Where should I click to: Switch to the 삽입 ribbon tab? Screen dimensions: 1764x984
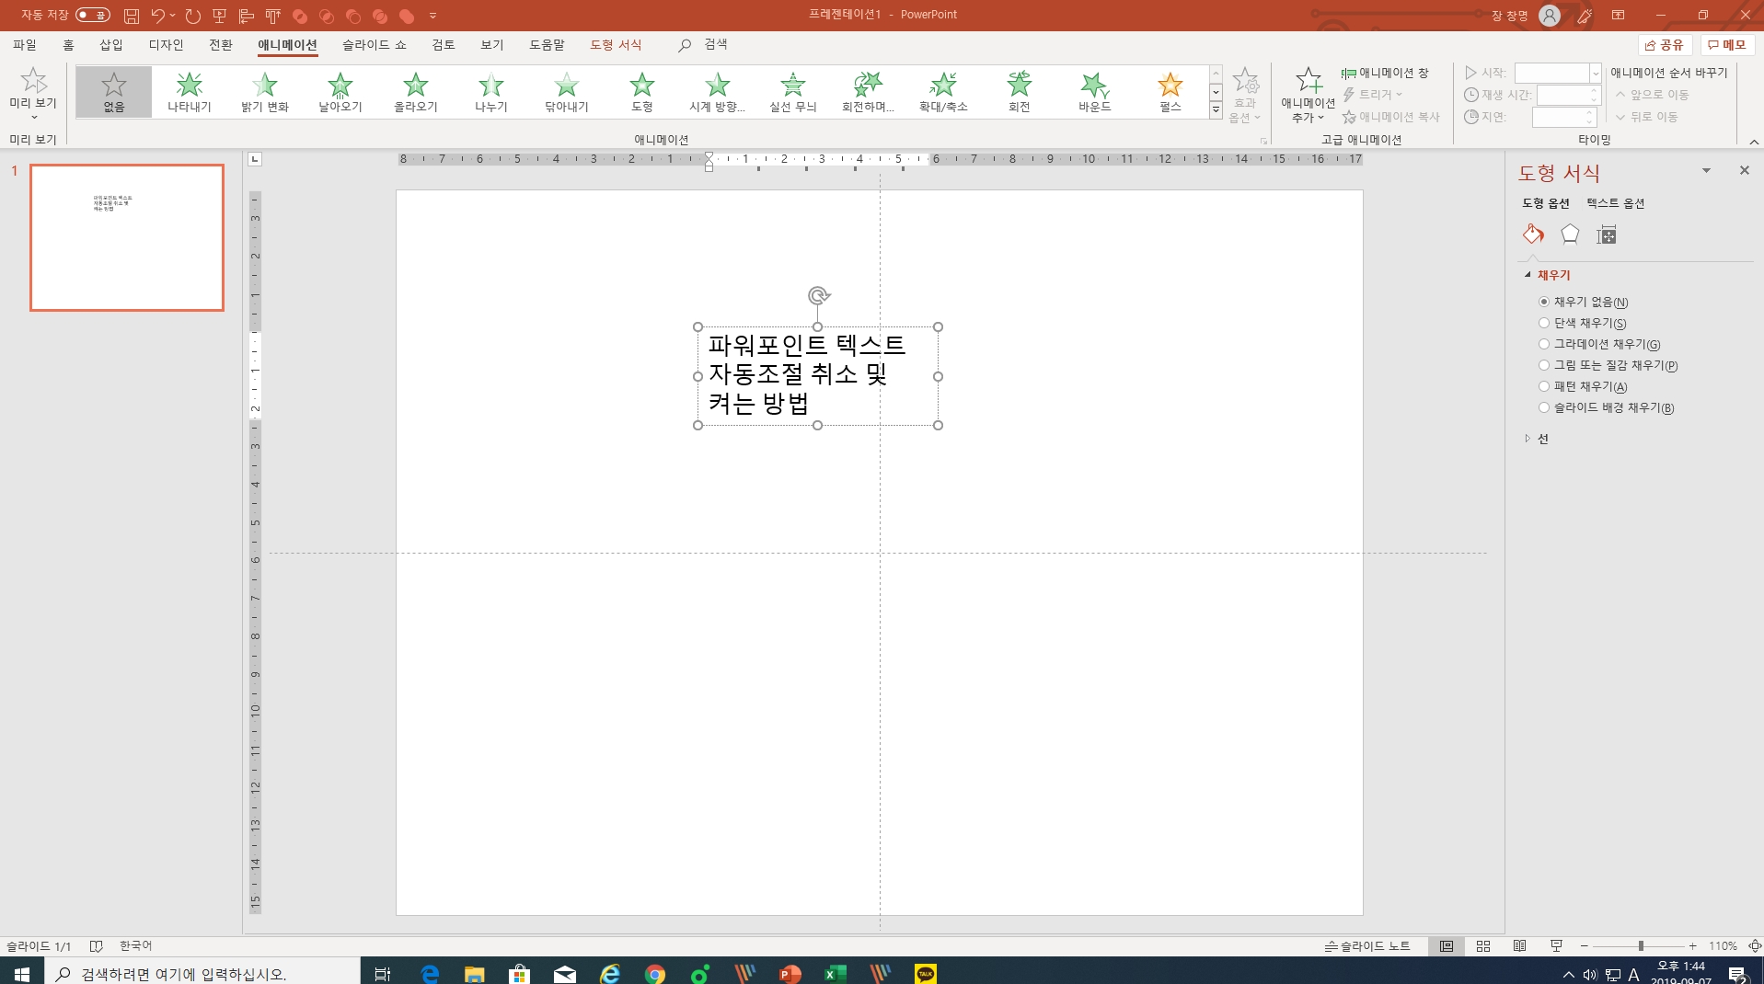pyautogui.click(x=111, y=45)
